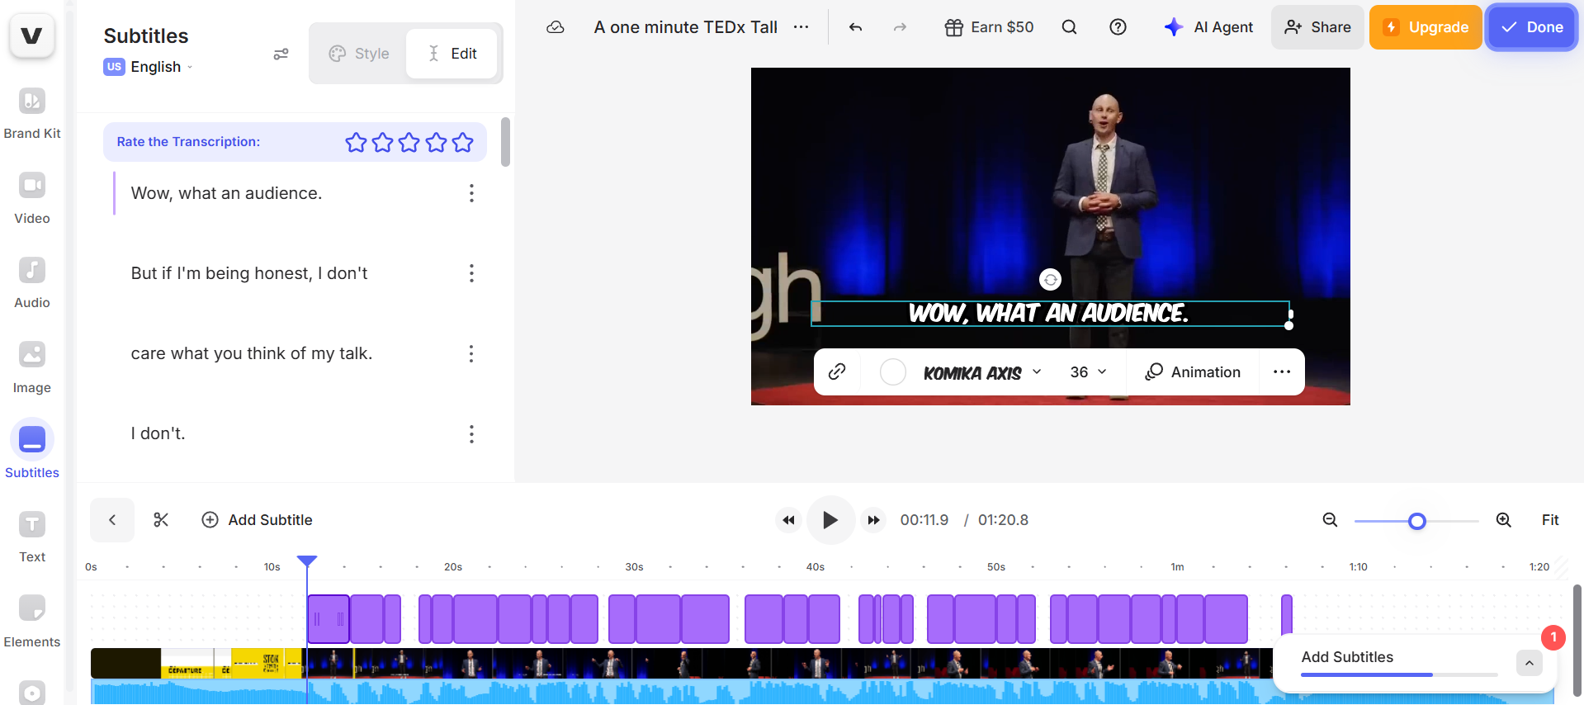Viewport: 1584px width, 705px height.
Task: Click the split scissors tool
Action: [161, 520]
